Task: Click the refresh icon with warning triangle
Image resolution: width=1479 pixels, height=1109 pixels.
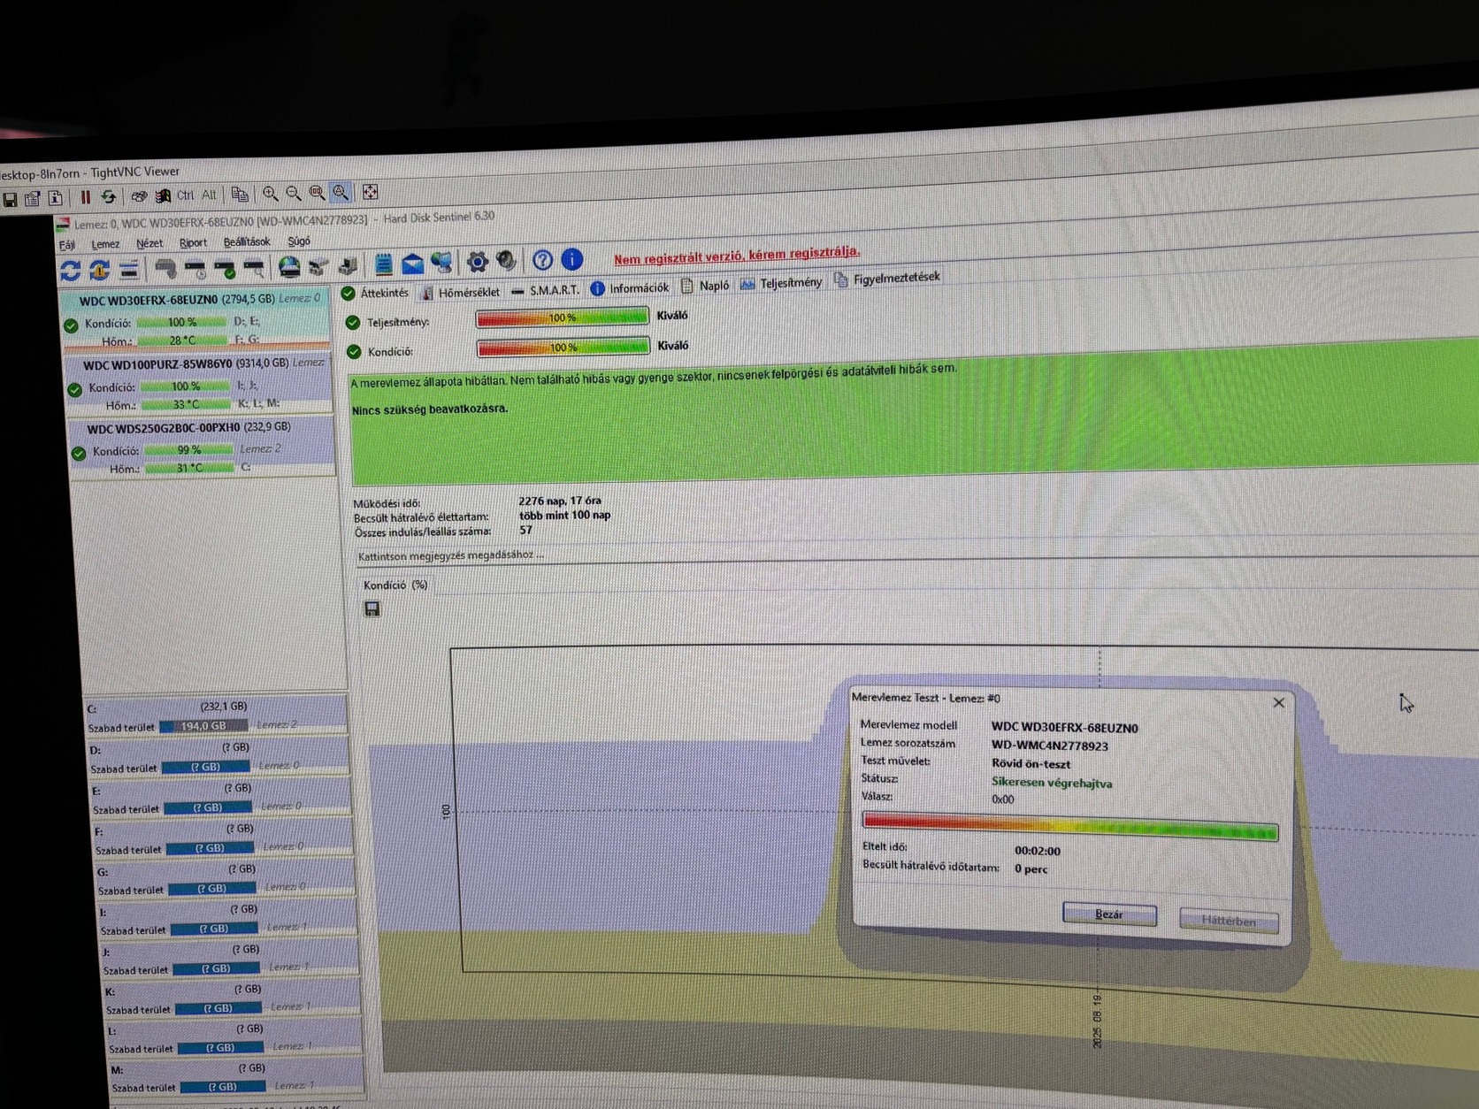Action: [99, 270]
